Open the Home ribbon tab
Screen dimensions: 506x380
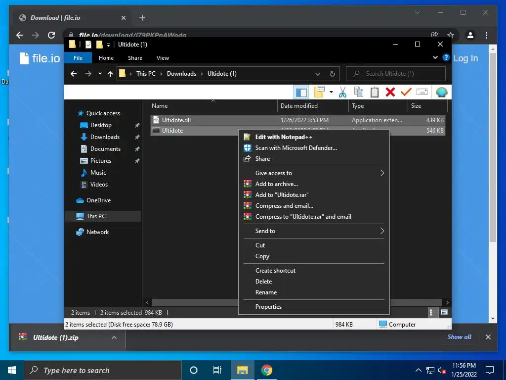[106, 58]
